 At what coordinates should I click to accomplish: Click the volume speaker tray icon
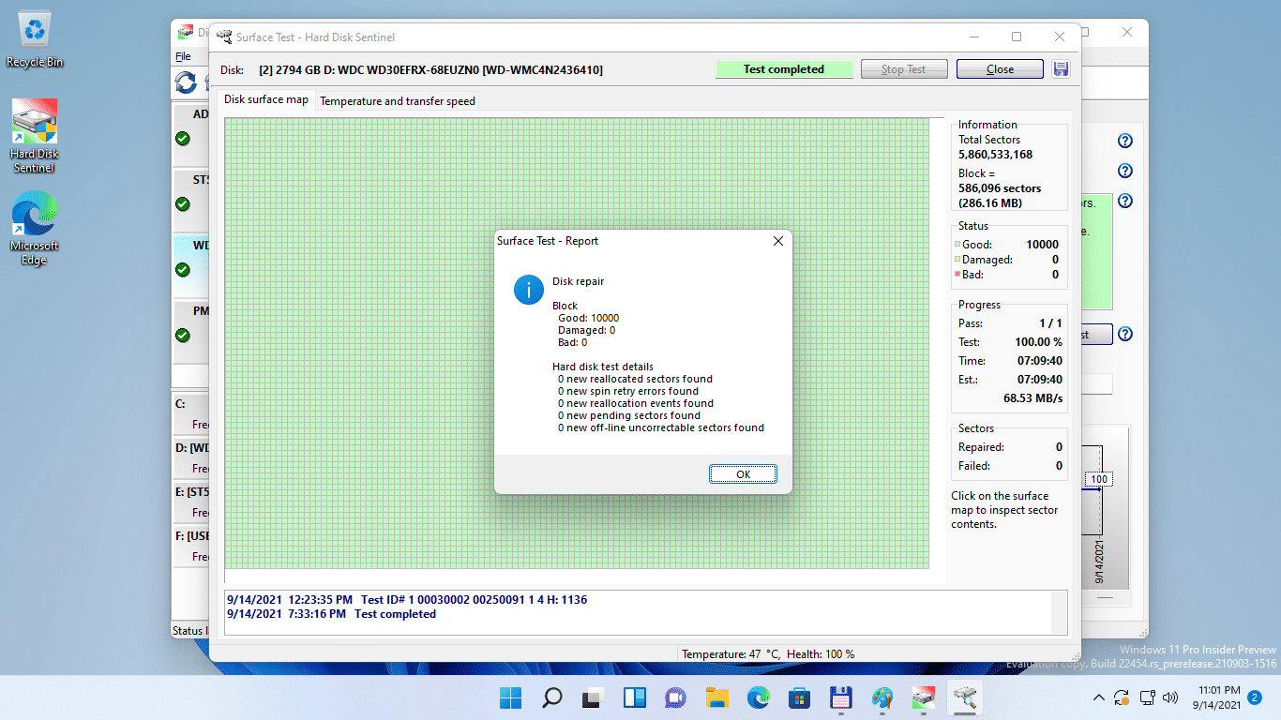(x=1169, y=697)
